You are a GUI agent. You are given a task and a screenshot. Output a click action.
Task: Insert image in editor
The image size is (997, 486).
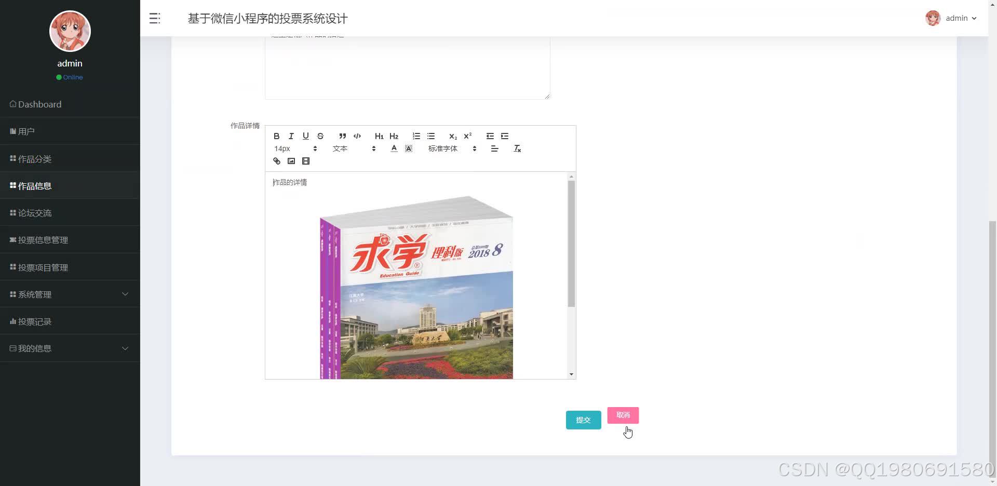pyautogui.click(x=291, y=161)
